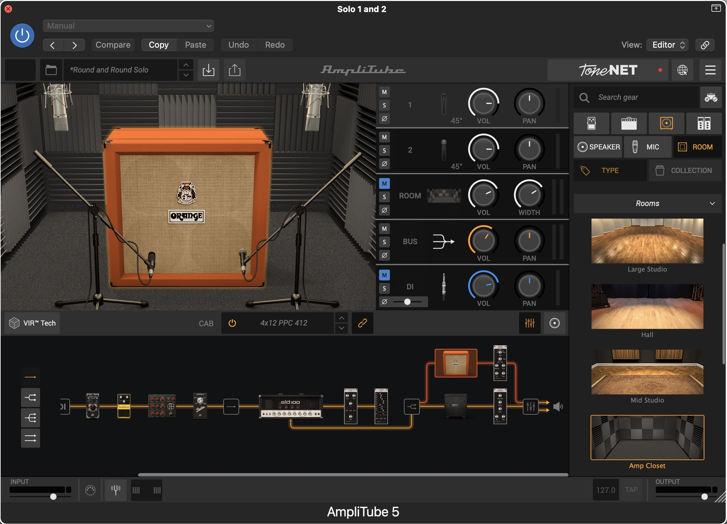
Task: Click the globe ToneNET web icon
Action: pyautogui.click(x=682, y=70)
